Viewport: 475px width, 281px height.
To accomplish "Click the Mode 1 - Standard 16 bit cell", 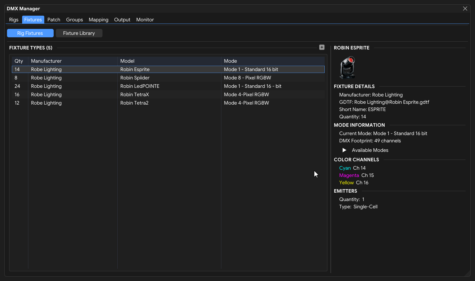I will click(251, 69).
